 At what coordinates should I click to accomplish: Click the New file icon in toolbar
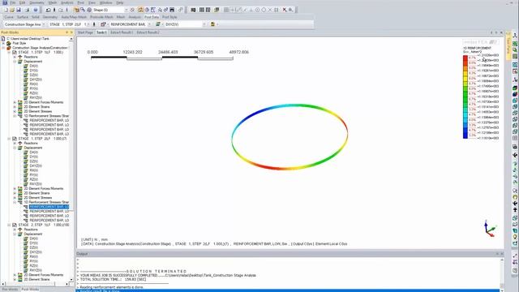pos(6,10)
